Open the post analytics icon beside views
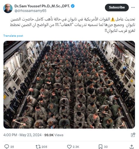This screenshot has width=139, height=149. tap(133, 135)
